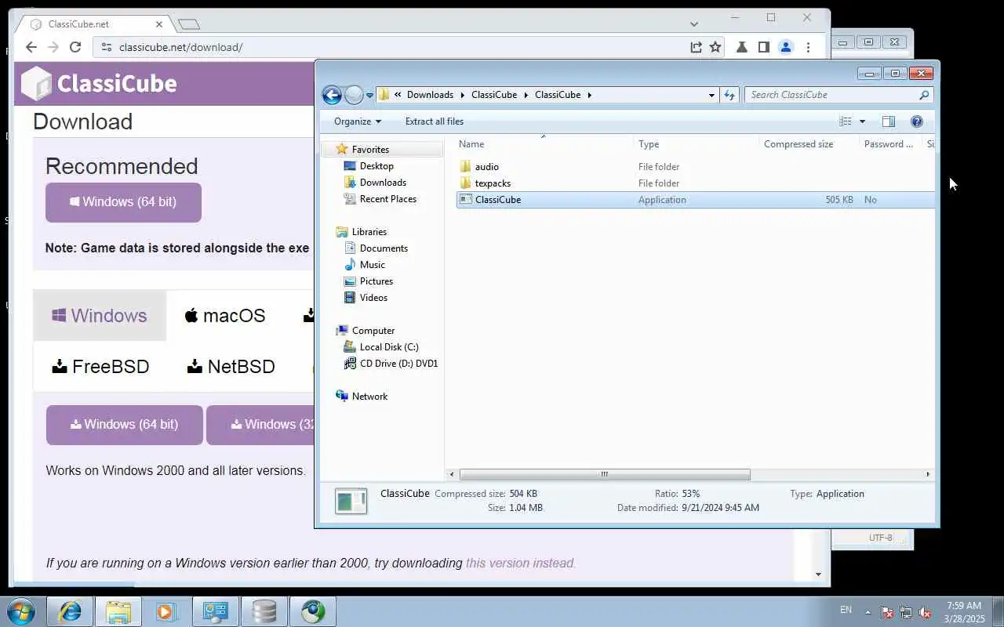Select the ClassiCube.net browser tab
This screenshot has height=627, width=1004.
[93, 24]
